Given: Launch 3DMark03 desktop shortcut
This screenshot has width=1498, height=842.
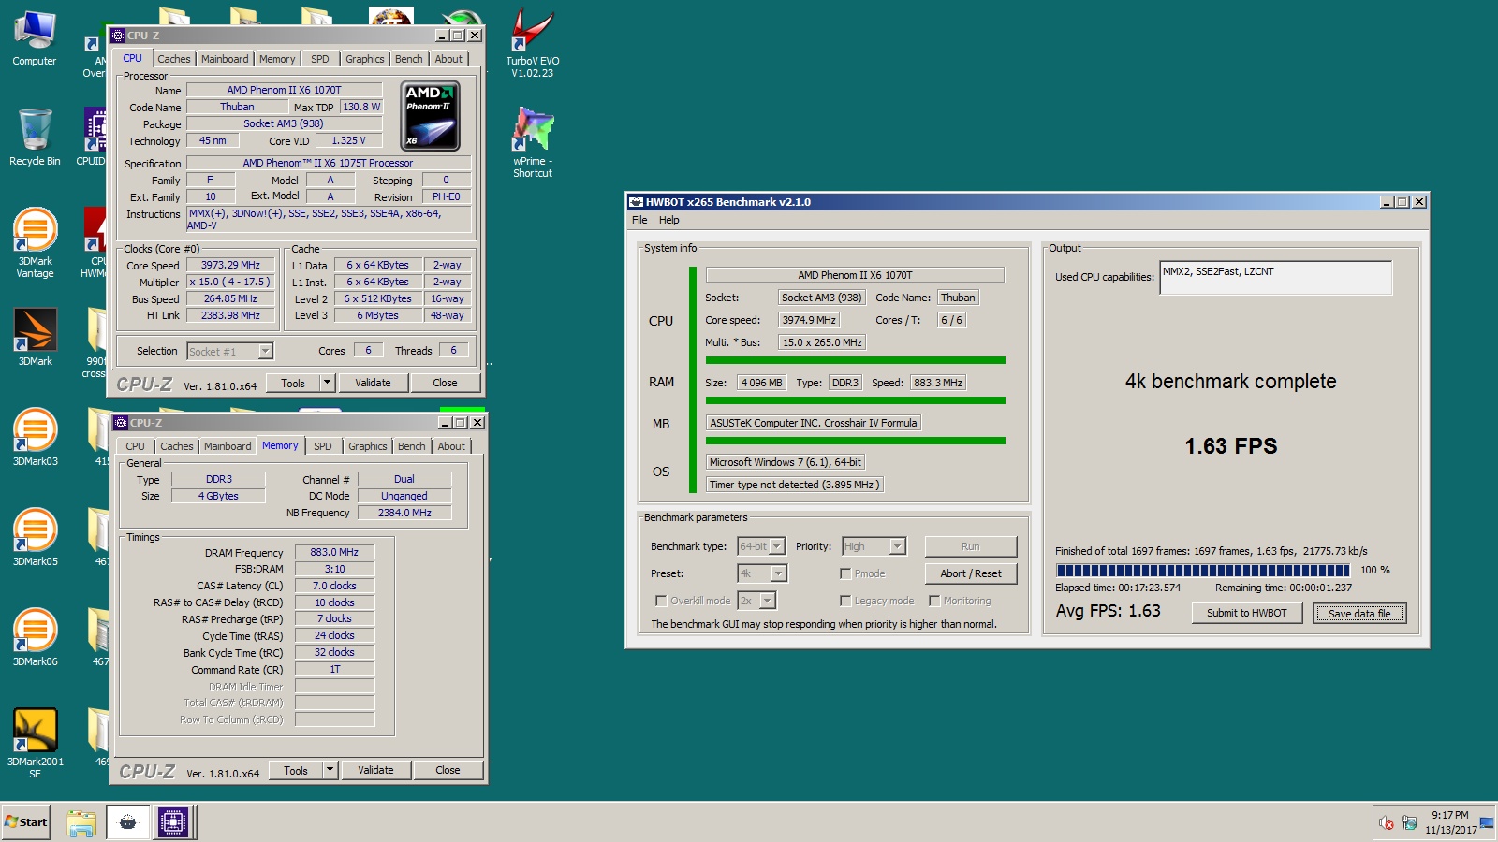Looking at the screenshot, I should pyautogui.click(x=35, y=437).
